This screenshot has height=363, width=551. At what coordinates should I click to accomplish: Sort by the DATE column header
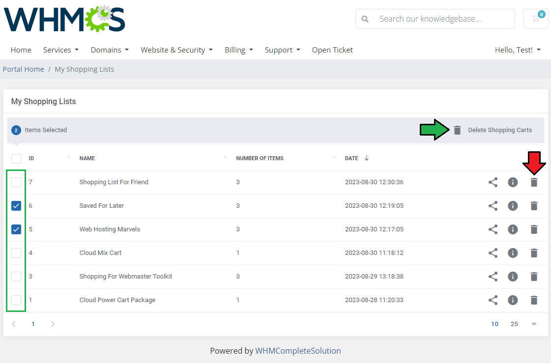[351, 158]
